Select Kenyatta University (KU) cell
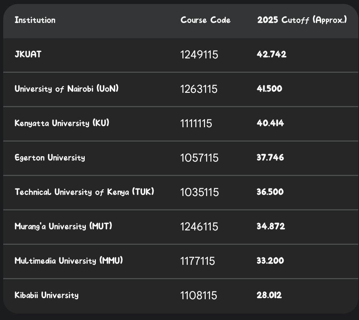Screen dimensions: 359x320 (x=62, y=123)
